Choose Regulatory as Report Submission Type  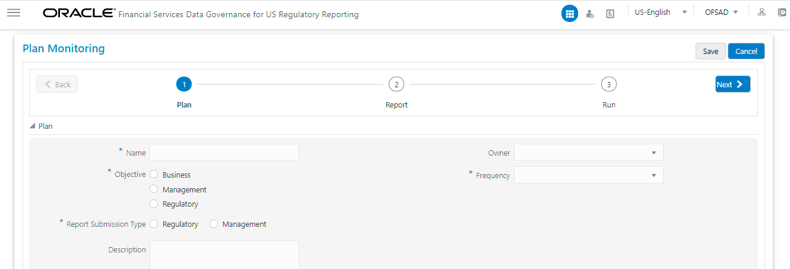[x=154, y=224]
